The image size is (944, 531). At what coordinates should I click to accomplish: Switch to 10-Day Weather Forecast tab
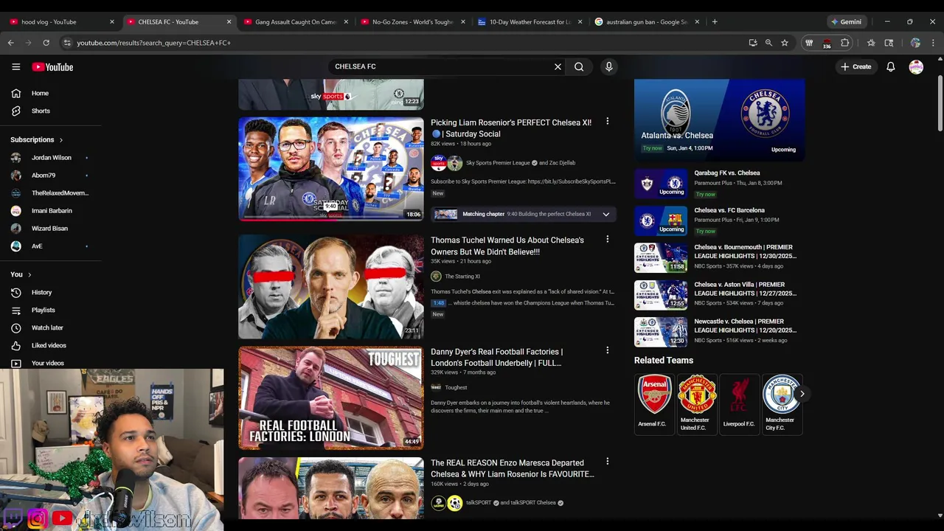click(x=530, y=22)
